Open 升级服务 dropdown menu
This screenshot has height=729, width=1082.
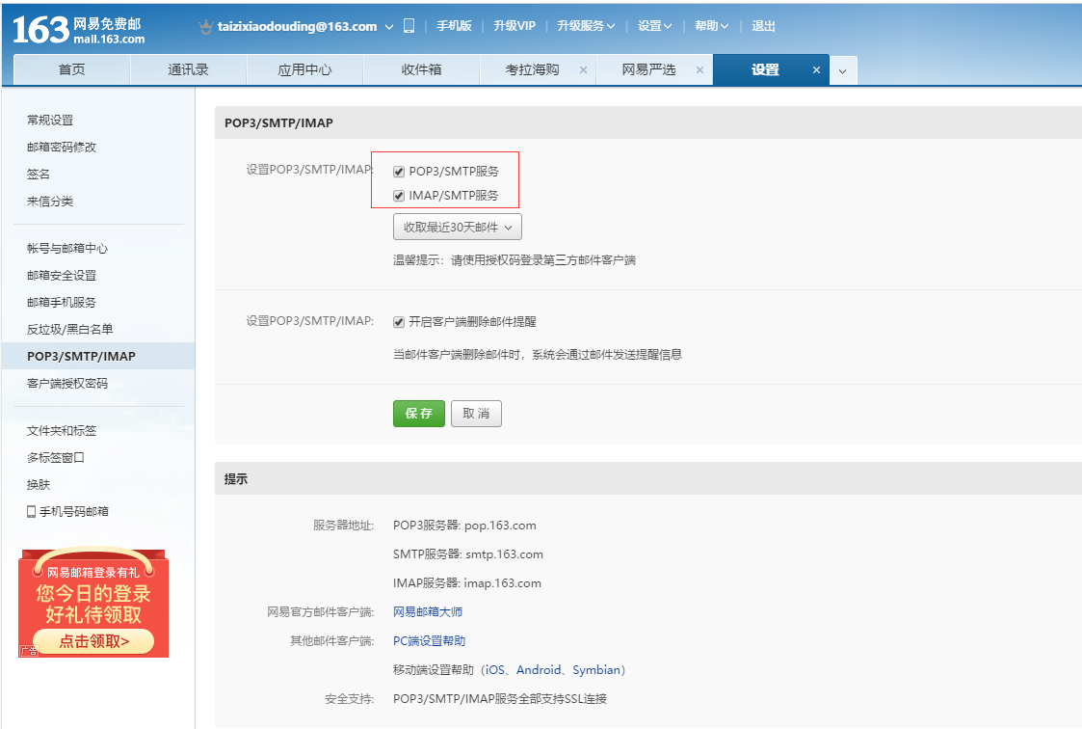(x=586, y=25)
